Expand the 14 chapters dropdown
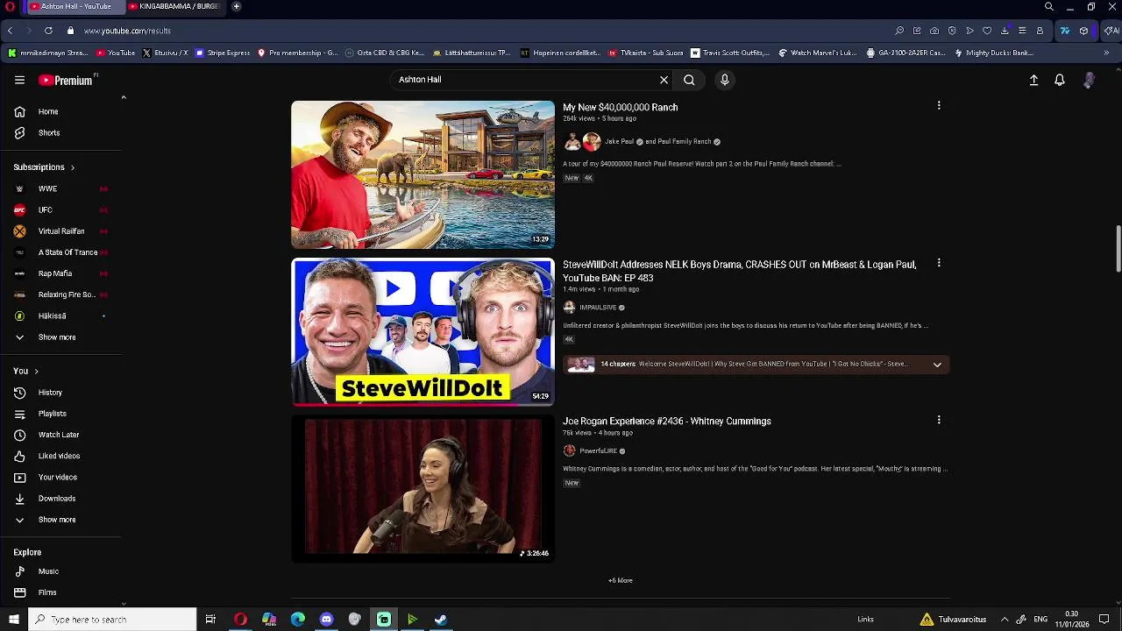1122x631 pixels. (x=937, y=365)
